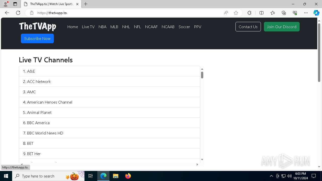The height and width of the screenshot is (181, 322).
Task: Open a new tab with plus
Action: (x=86, y=4)
